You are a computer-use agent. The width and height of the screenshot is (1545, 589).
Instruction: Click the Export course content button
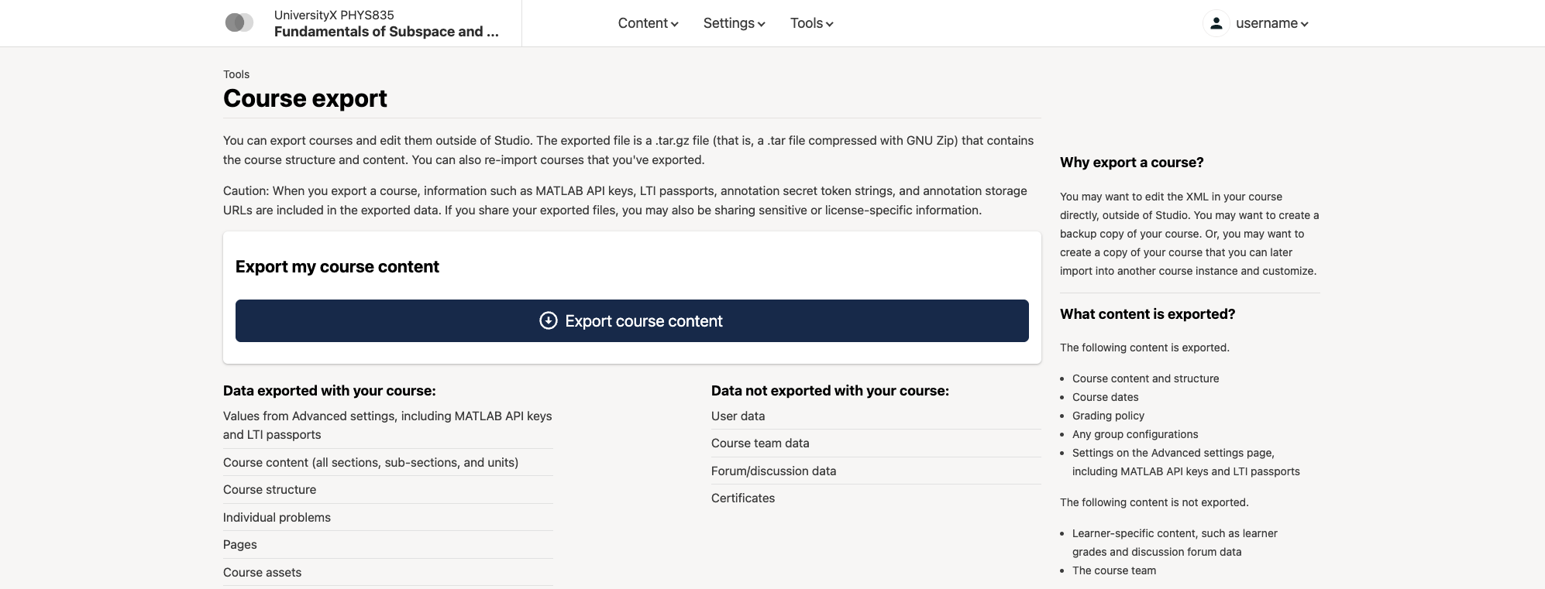tap(632, 320)
